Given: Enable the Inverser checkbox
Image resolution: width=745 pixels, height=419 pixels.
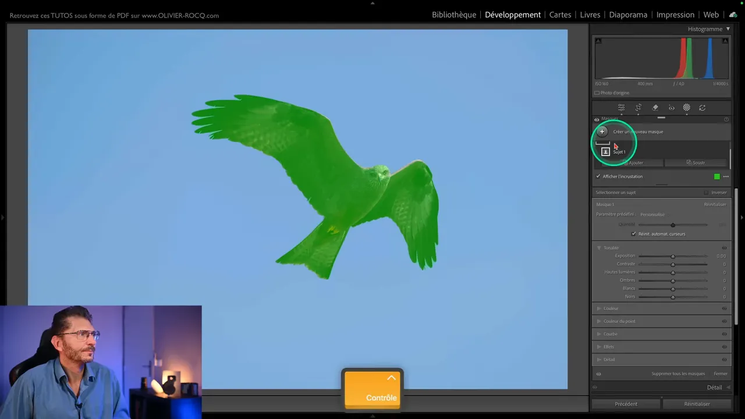Looking at the screenshot, I should [x=706, y=193].
